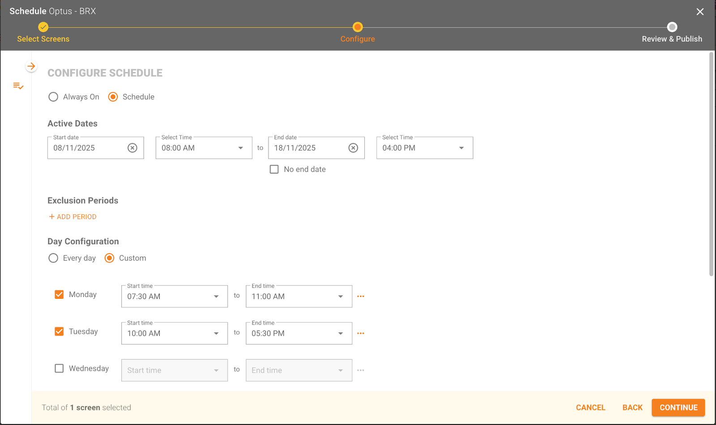
Task: Click the Back button
Action: pos(632,408)
